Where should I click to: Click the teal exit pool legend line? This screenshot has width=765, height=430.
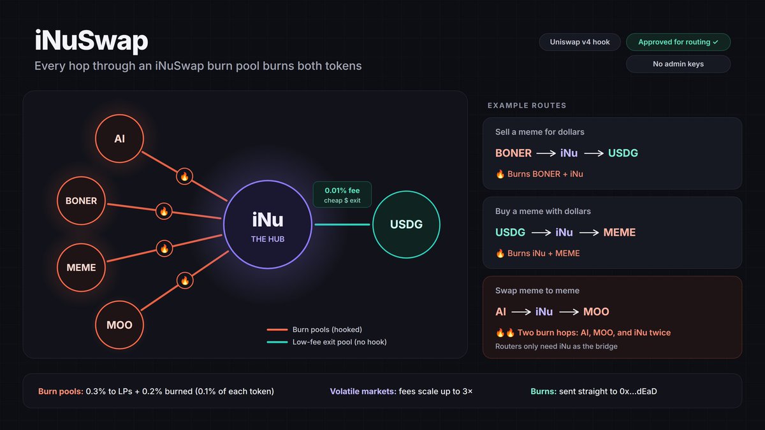[x=277, y=342]
